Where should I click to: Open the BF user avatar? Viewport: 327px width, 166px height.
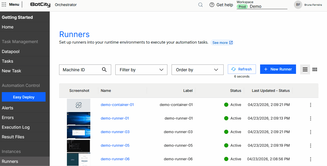[x=298, y=5]
